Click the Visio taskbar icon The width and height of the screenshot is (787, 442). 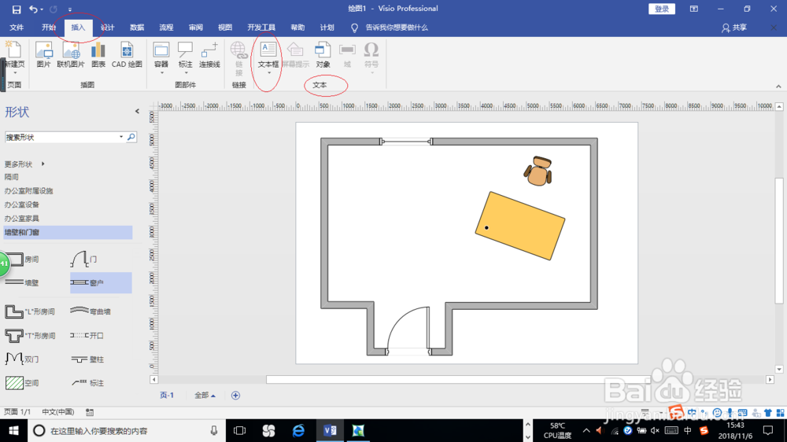330,430
